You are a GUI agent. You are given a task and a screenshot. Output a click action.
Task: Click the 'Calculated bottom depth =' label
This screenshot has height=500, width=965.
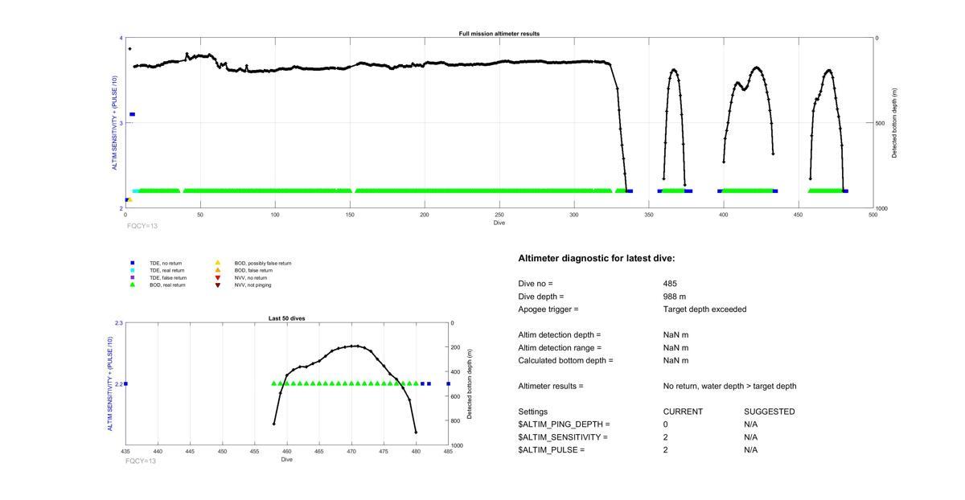point(565,361)
